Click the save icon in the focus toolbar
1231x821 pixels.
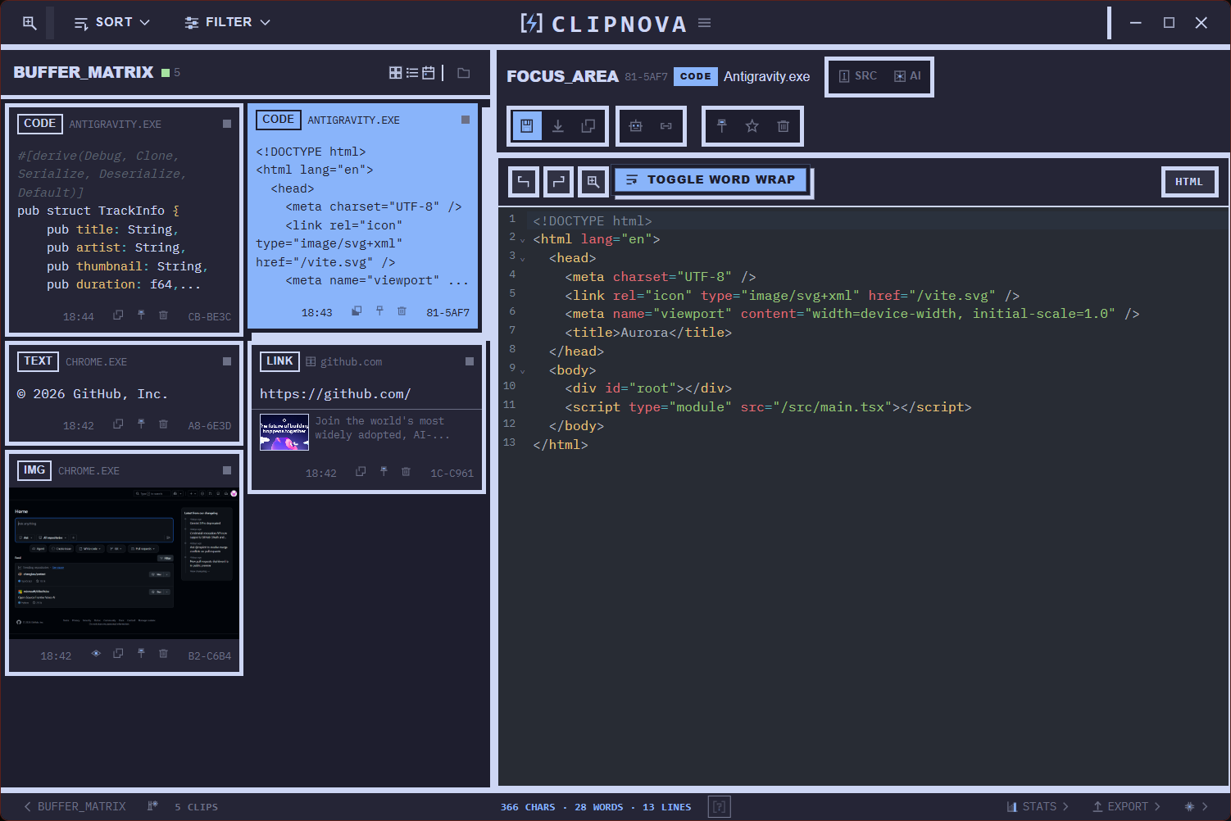click(x=527, y=126)
